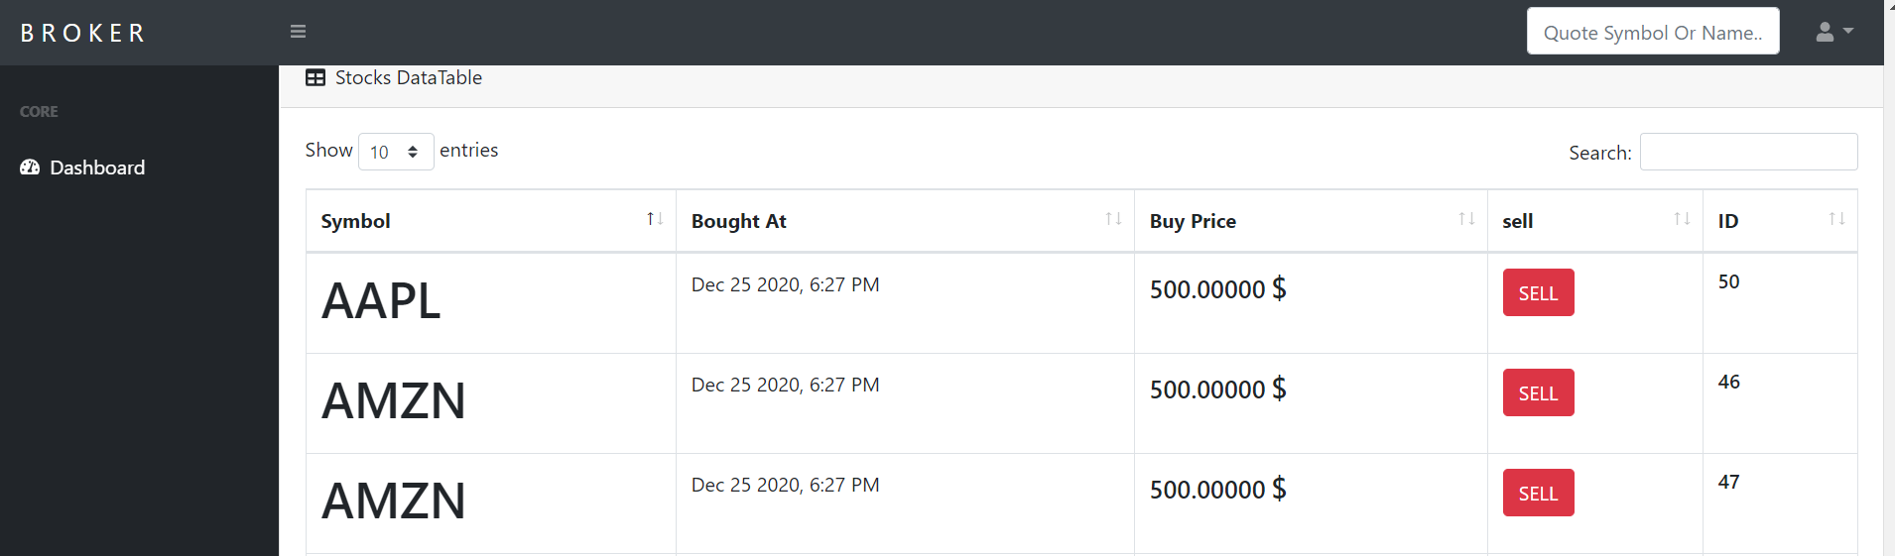Sell the AAPL stock with ID 50
1895x556 pixels.
pyautogui.click(x=1538, y=292)
